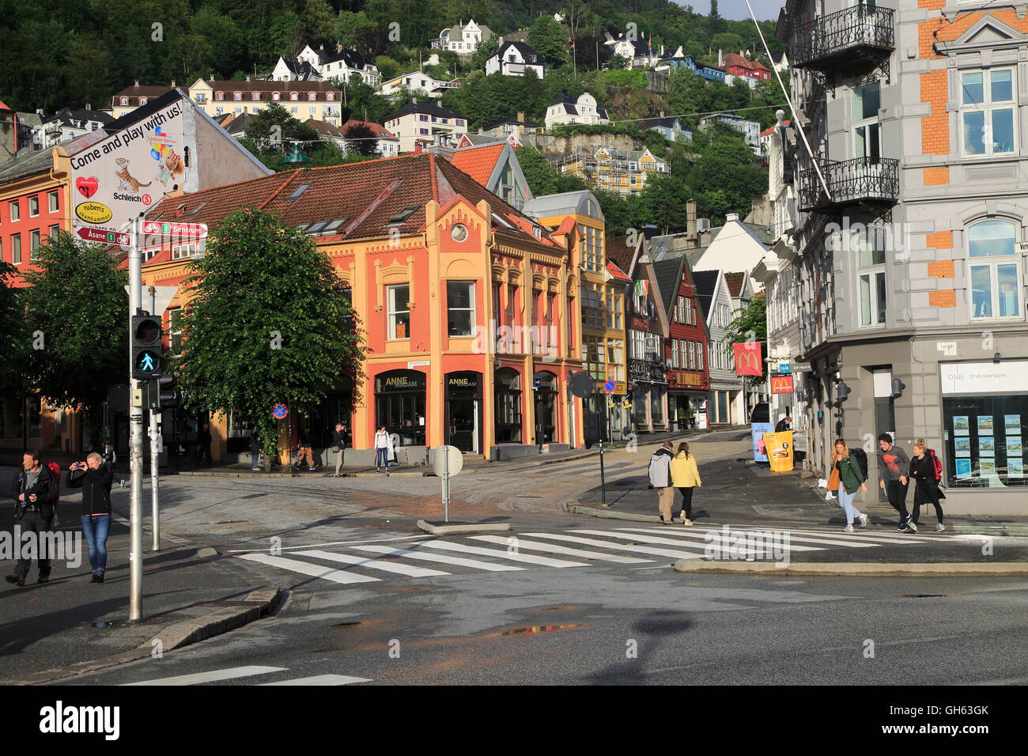The height and width of the screenshot is (756, 1028).
Task: Click the red "Åsane" direction sign
Action: (x=104, y=236)
